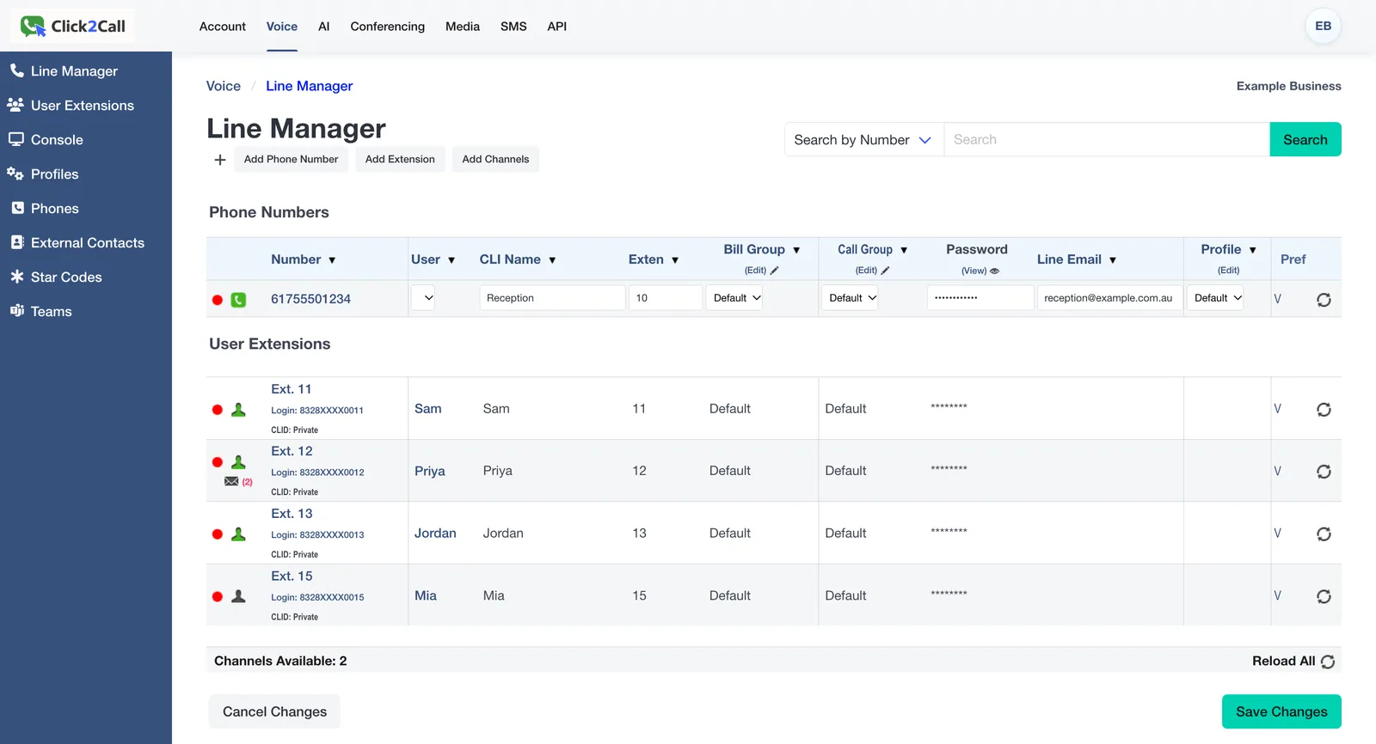Open the SMS menu

[x=513, y=27]
